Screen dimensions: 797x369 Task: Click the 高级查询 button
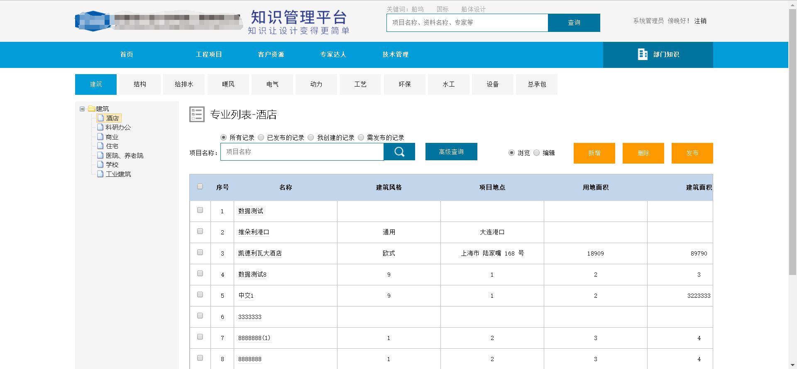451,152
